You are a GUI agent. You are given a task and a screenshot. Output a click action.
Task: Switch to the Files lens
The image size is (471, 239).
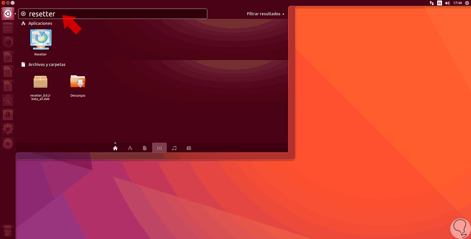tap(144, 148)
